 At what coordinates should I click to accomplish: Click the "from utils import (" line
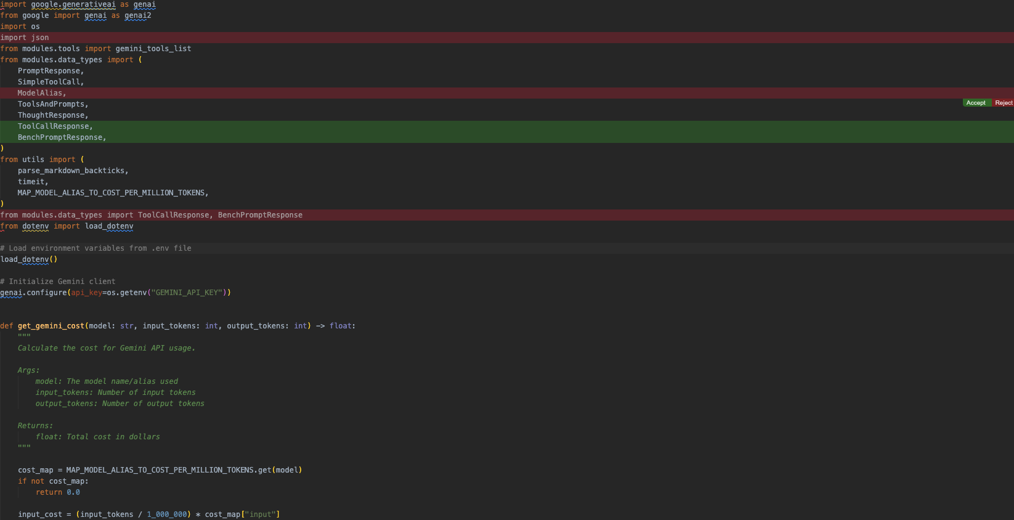coord(43,160)
